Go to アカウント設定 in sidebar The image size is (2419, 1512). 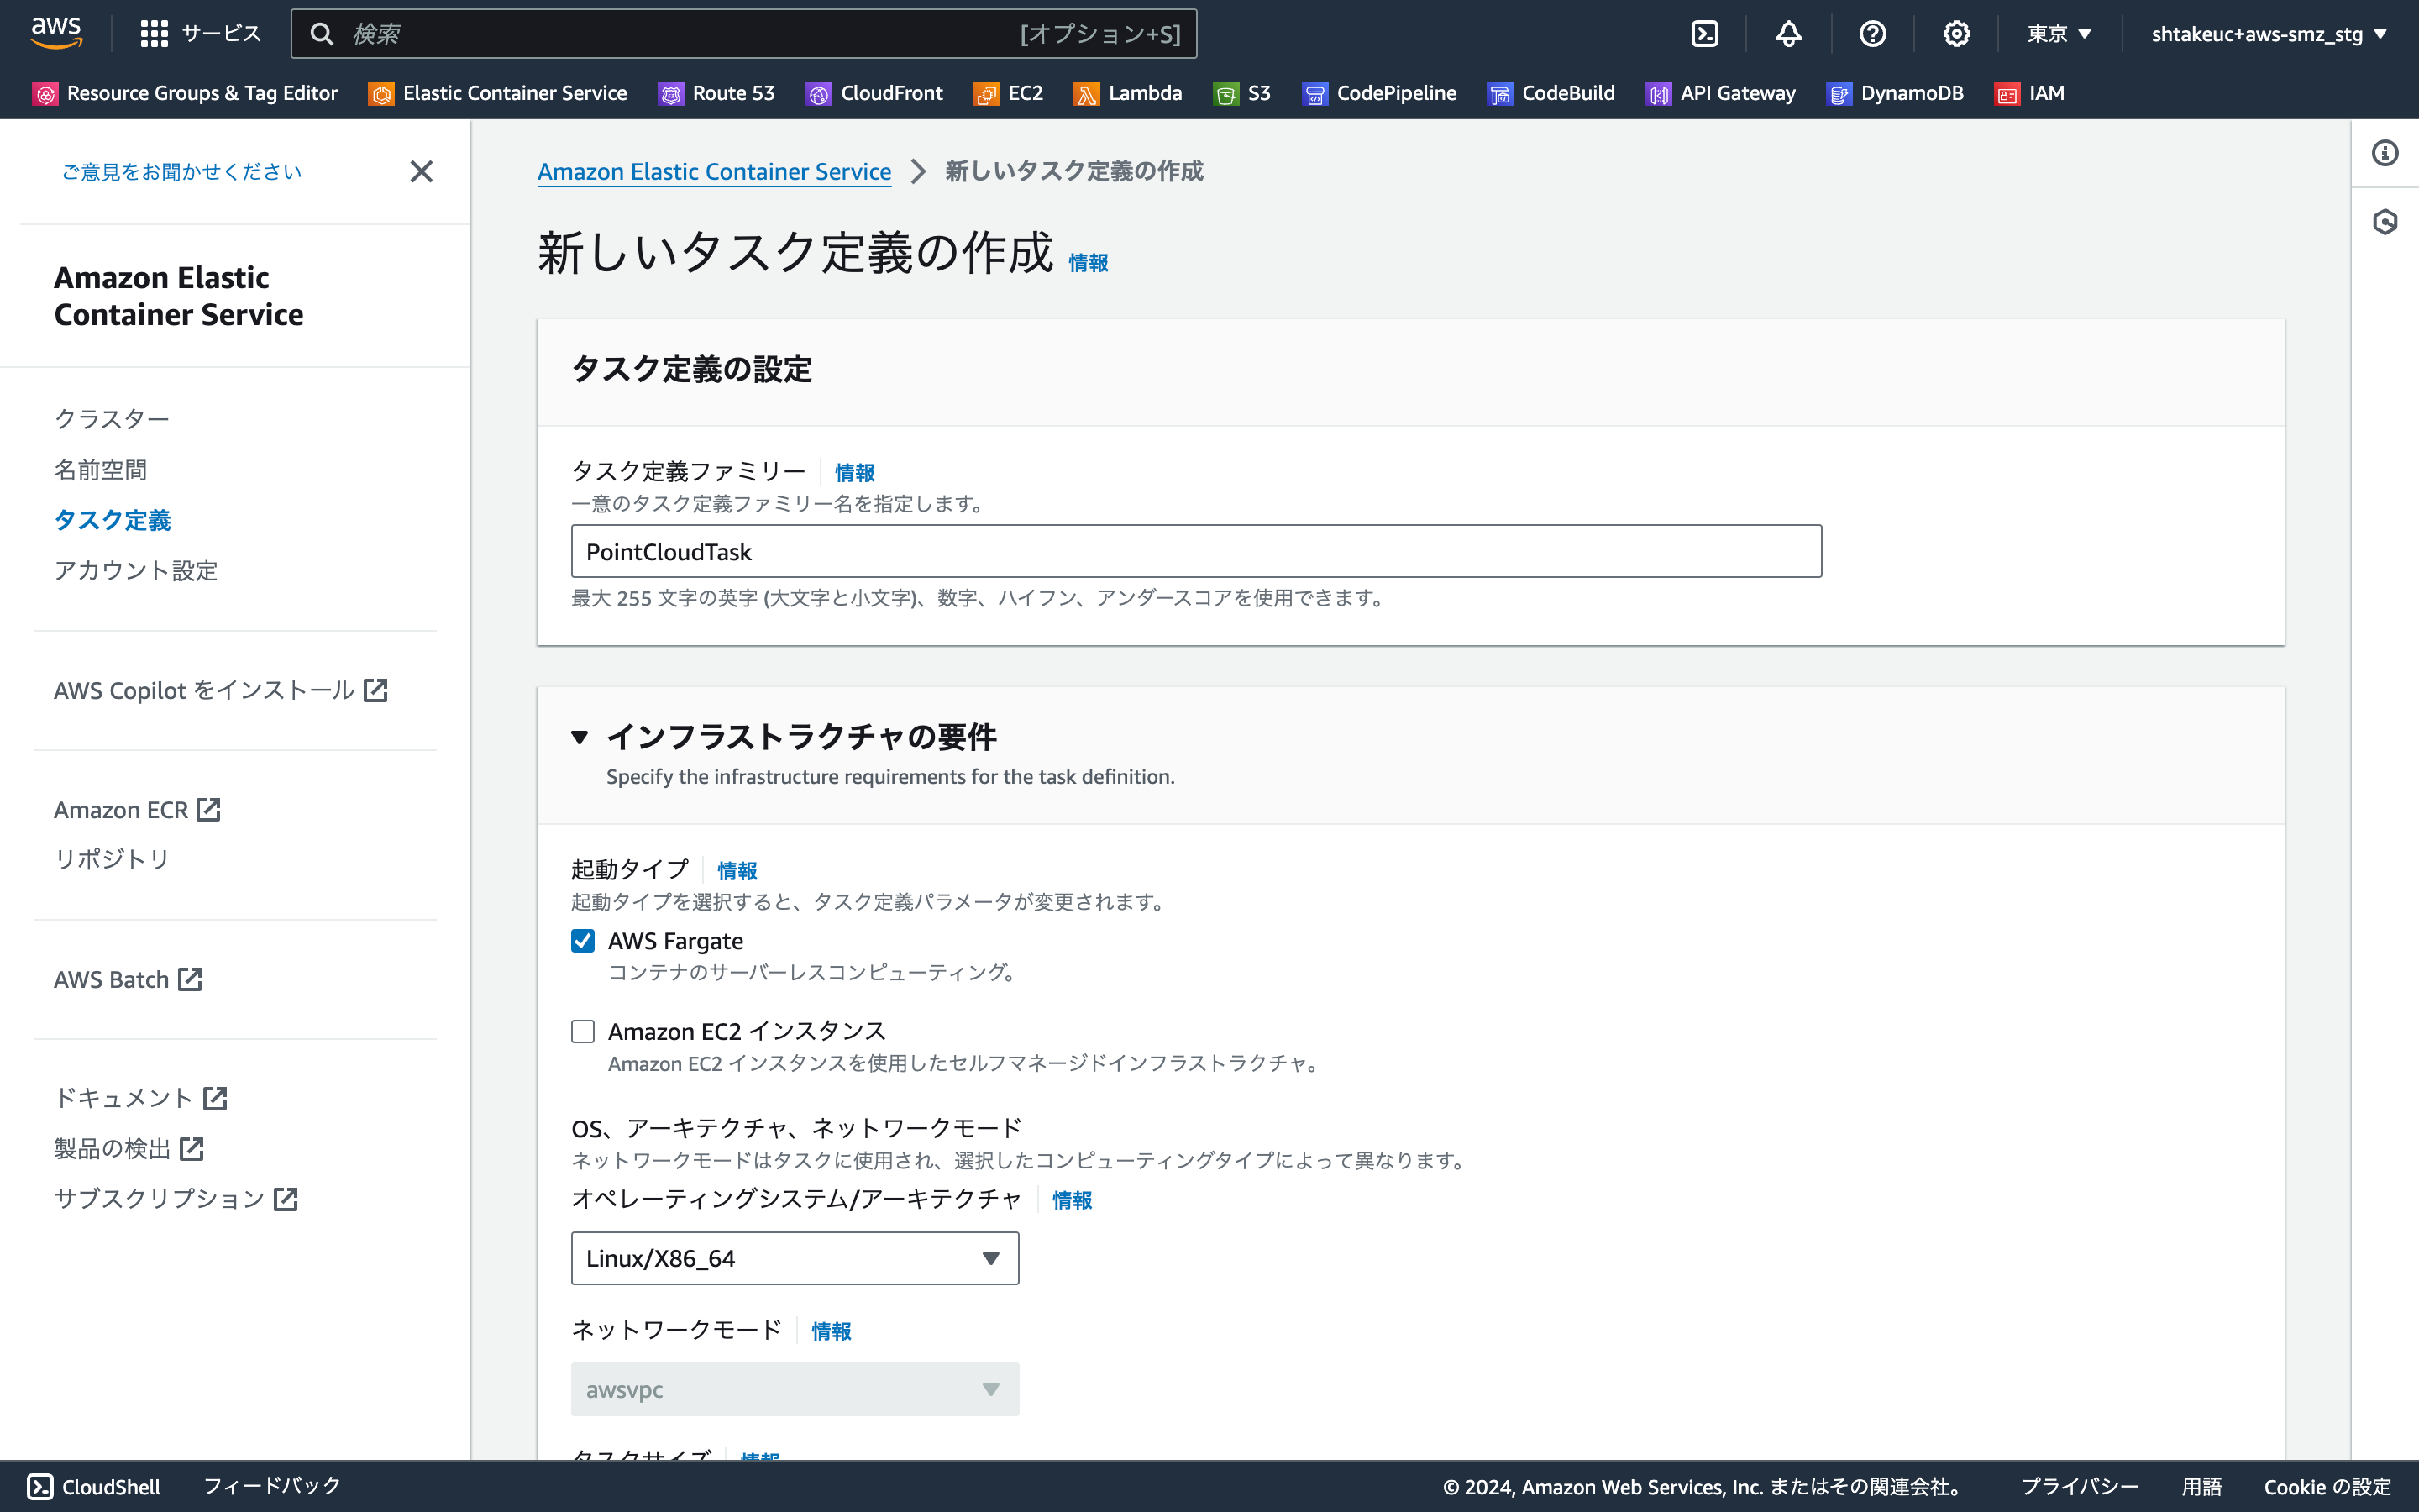(x=136, y=570)
